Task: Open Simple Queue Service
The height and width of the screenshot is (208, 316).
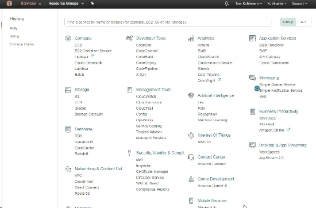Action: click(x=278, y=84)
